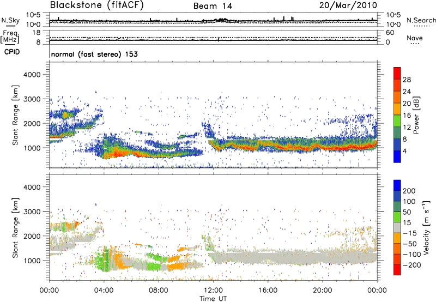The height and width of the screenshot is (302, 436).
Task: Select 'normal (fast stereo) 153' mode text
Action: pos(94,55)
